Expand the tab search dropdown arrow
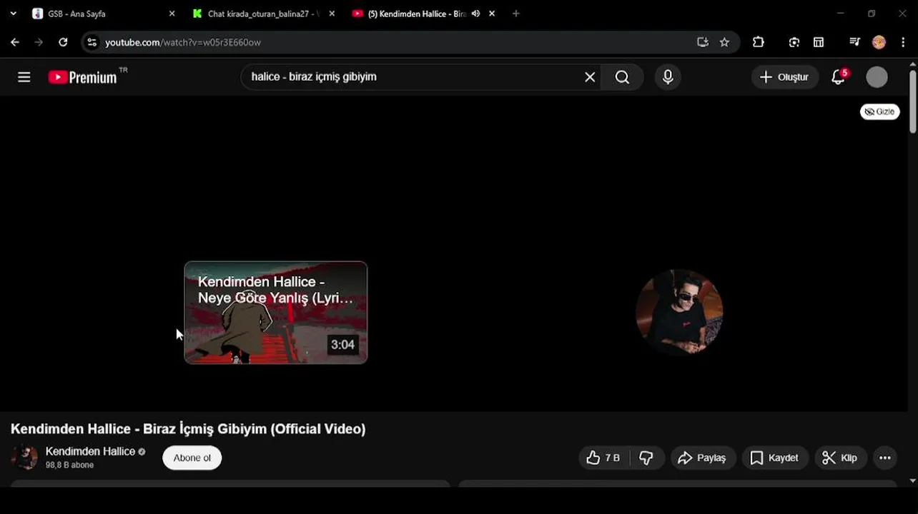 [13, 14]
